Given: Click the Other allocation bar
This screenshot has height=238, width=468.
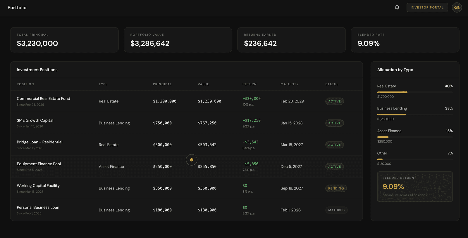Looking at the screenshot, I should [x=415, y=159].
